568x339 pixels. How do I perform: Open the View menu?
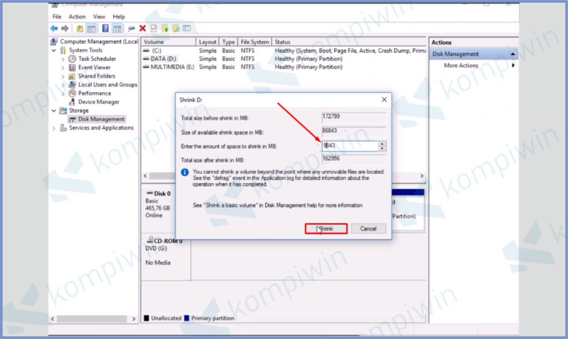point(99,16)
